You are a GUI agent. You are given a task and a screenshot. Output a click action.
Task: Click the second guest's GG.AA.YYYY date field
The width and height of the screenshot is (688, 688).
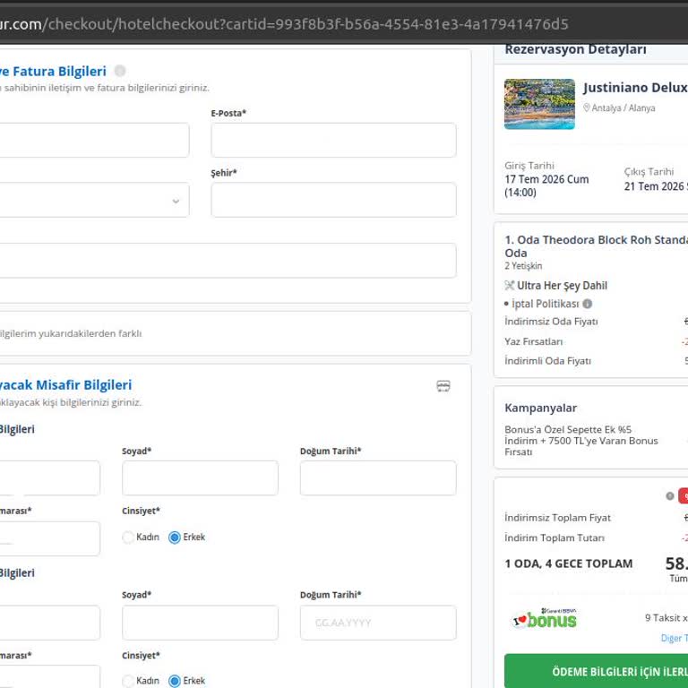(378, 623)
